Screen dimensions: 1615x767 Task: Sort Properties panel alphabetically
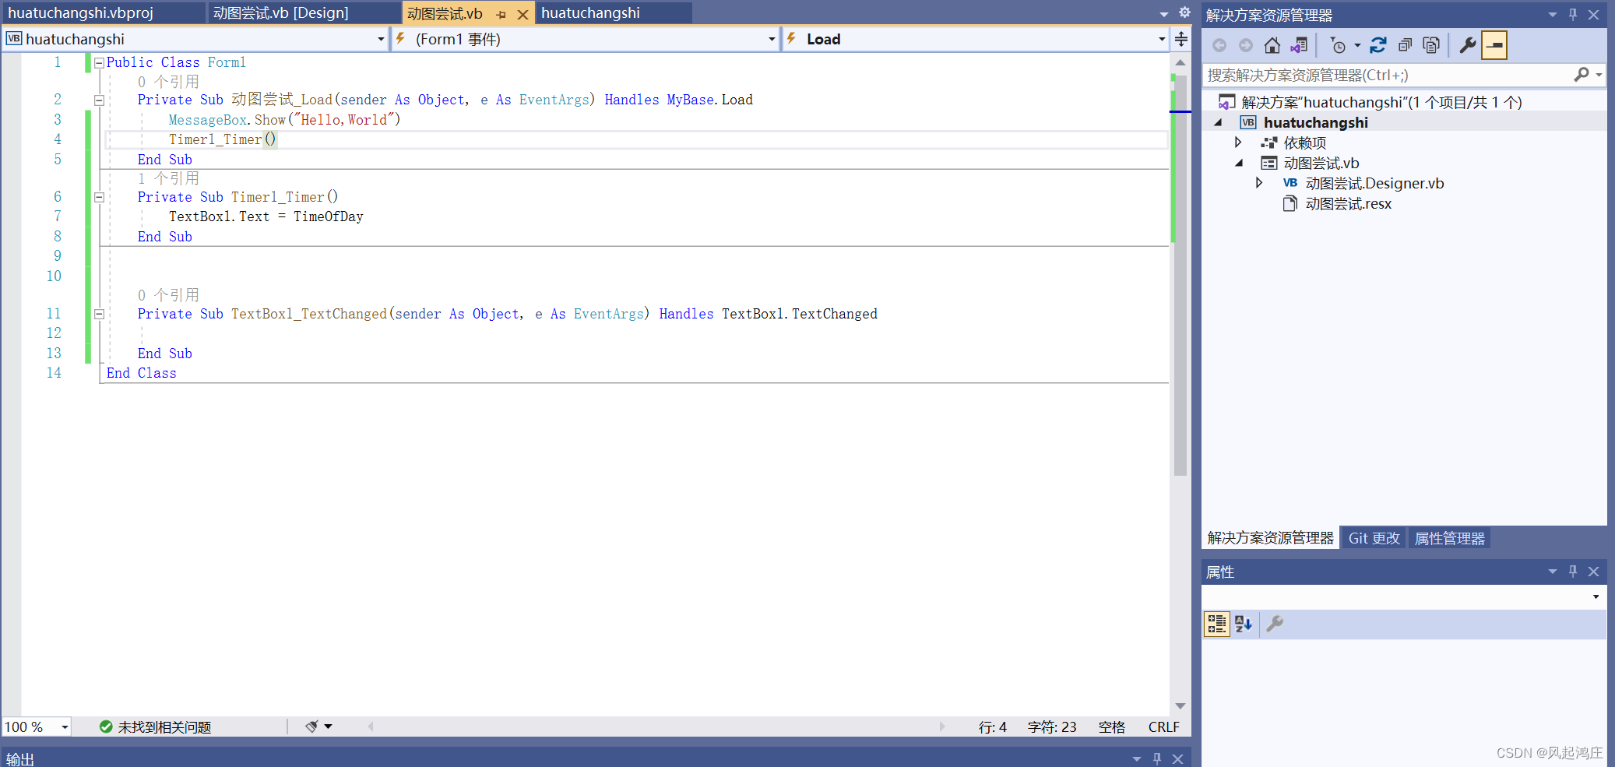1243,624
